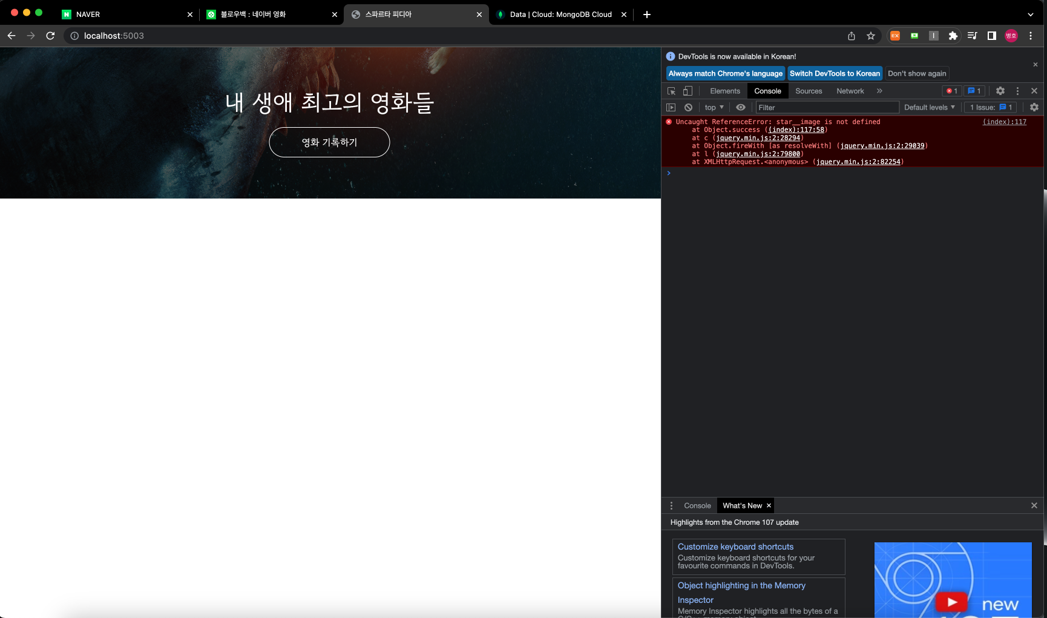Open the Chrome extensions puzzle icon
The height and width of the screenshot is (618, 1047).
(x=953, y=36)
